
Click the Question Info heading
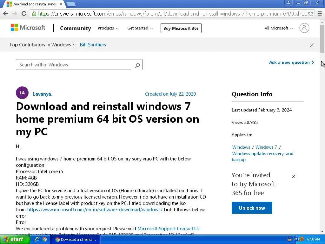[252, 94]
